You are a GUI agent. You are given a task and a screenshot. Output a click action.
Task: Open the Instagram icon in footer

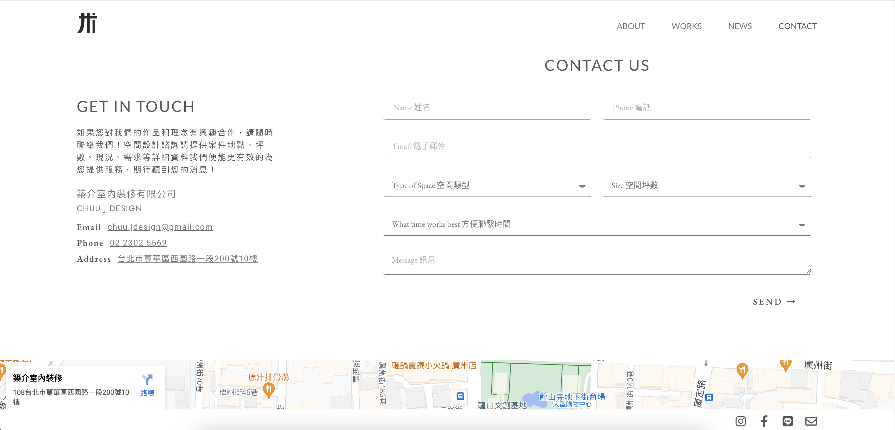click(x=740, y=421)
